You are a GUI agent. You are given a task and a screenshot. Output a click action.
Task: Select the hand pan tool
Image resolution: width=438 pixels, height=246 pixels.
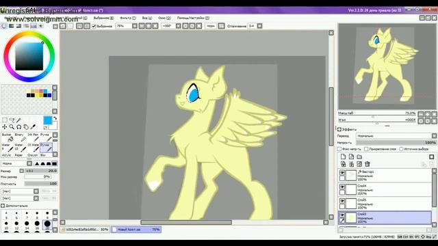(26, 127)
